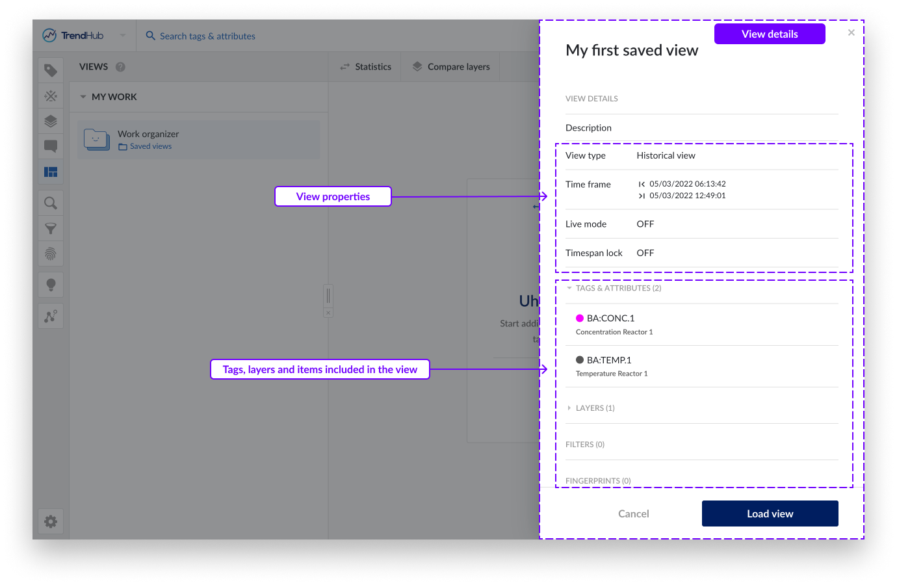Open the funnel filter icon

[51, 229]
